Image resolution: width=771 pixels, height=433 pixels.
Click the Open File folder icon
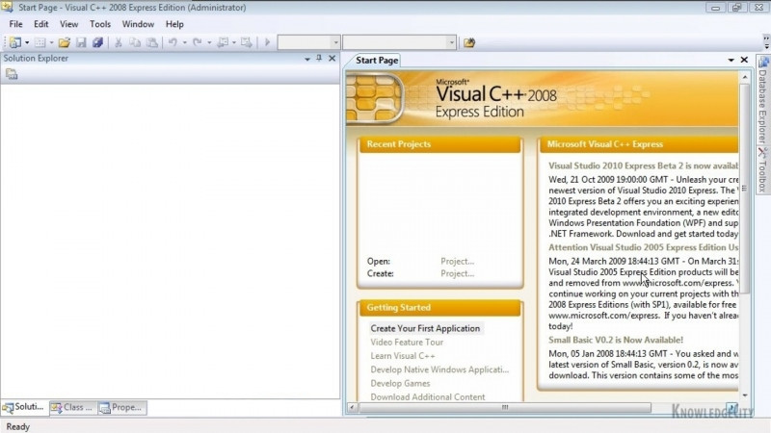click(x=64, y=42)
